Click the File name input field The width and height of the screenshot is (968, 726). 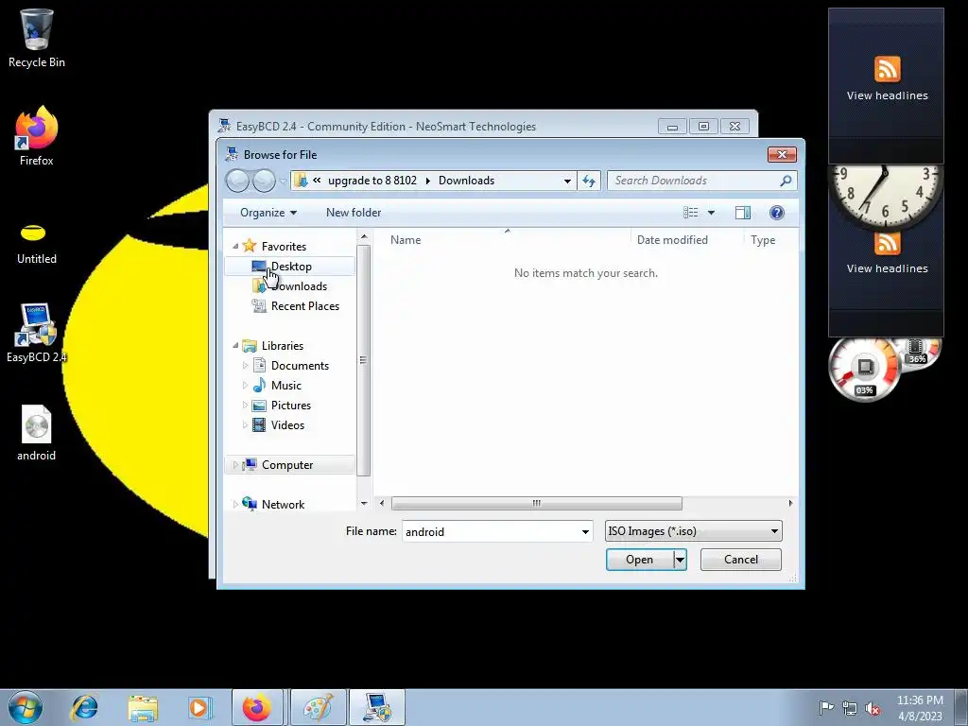coord(491,531)
